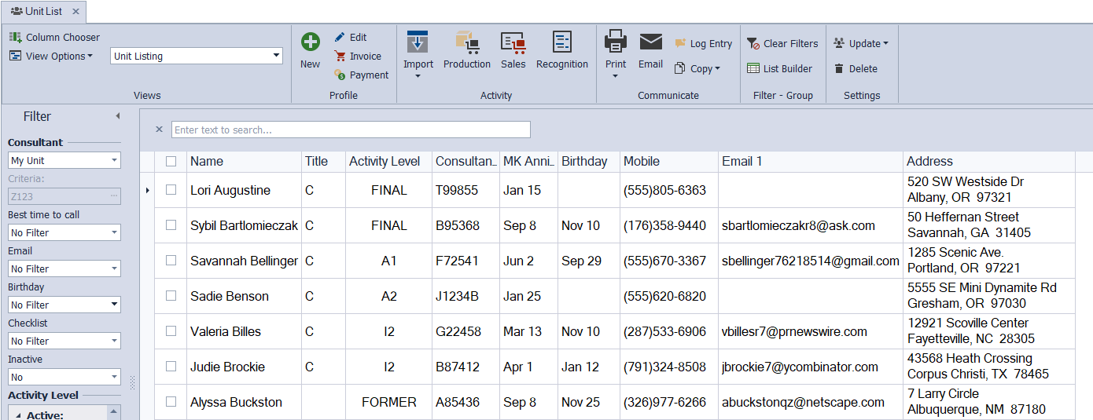Open the Sales cart icon

coord(513,42)
